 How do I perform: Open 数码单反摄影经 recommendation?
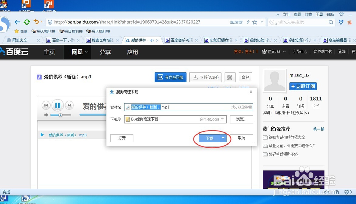pos(283,154)
